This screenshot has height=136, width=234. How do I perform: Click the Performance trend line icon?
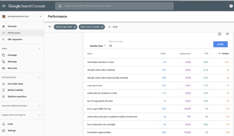pos(3,33)
